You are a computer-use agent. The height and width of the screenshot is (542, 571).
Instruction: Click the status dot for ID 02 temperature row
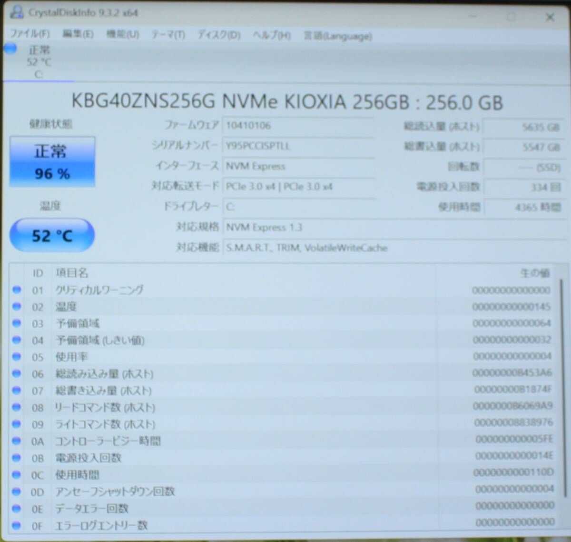(x=17, y=307)
